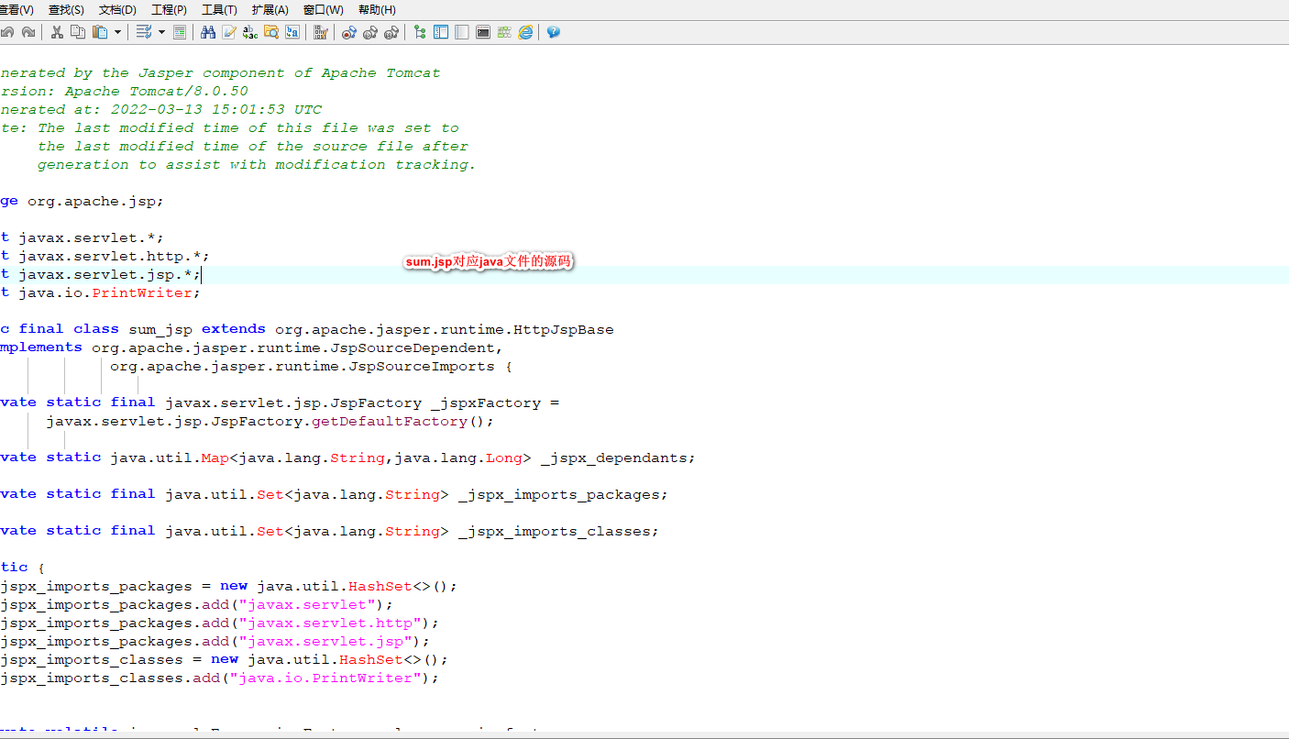Open the black console window icon

tap(483, 32)
